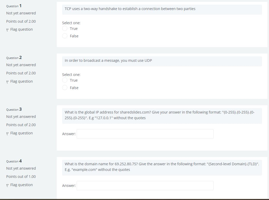The width and height of the screenshot is (269, 200).
Task: Click the Question 1 heading
Action: tap(14, 6)
